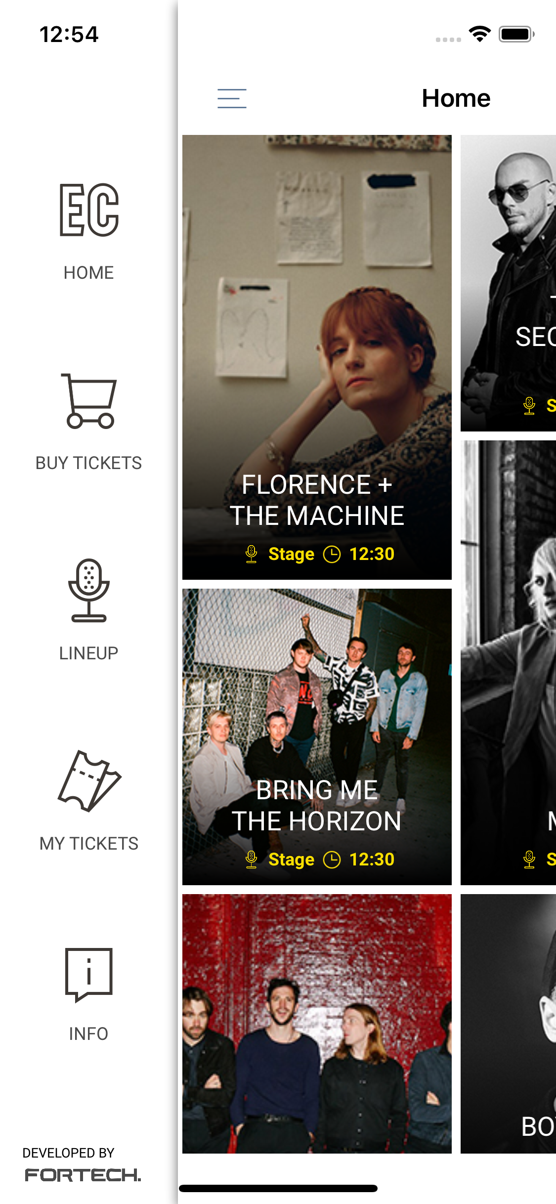Open the My Tickets ticket icon
The image size is (556, 1204).
pyautogui.click(x=89, y=781)
